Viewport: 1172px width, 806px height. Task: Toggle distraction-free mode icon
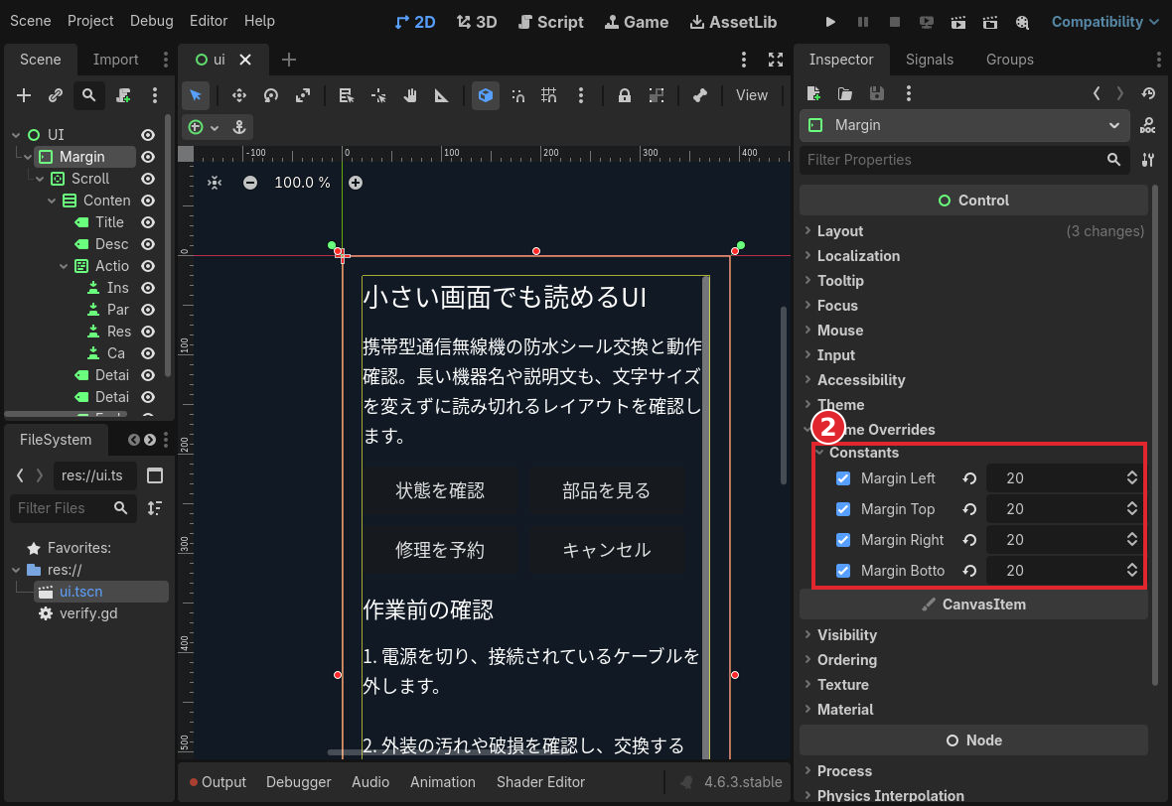(776, 60)
